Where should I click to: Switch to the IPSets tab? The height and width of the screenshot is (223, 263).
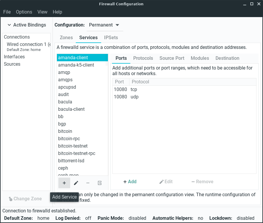[111, 38]
